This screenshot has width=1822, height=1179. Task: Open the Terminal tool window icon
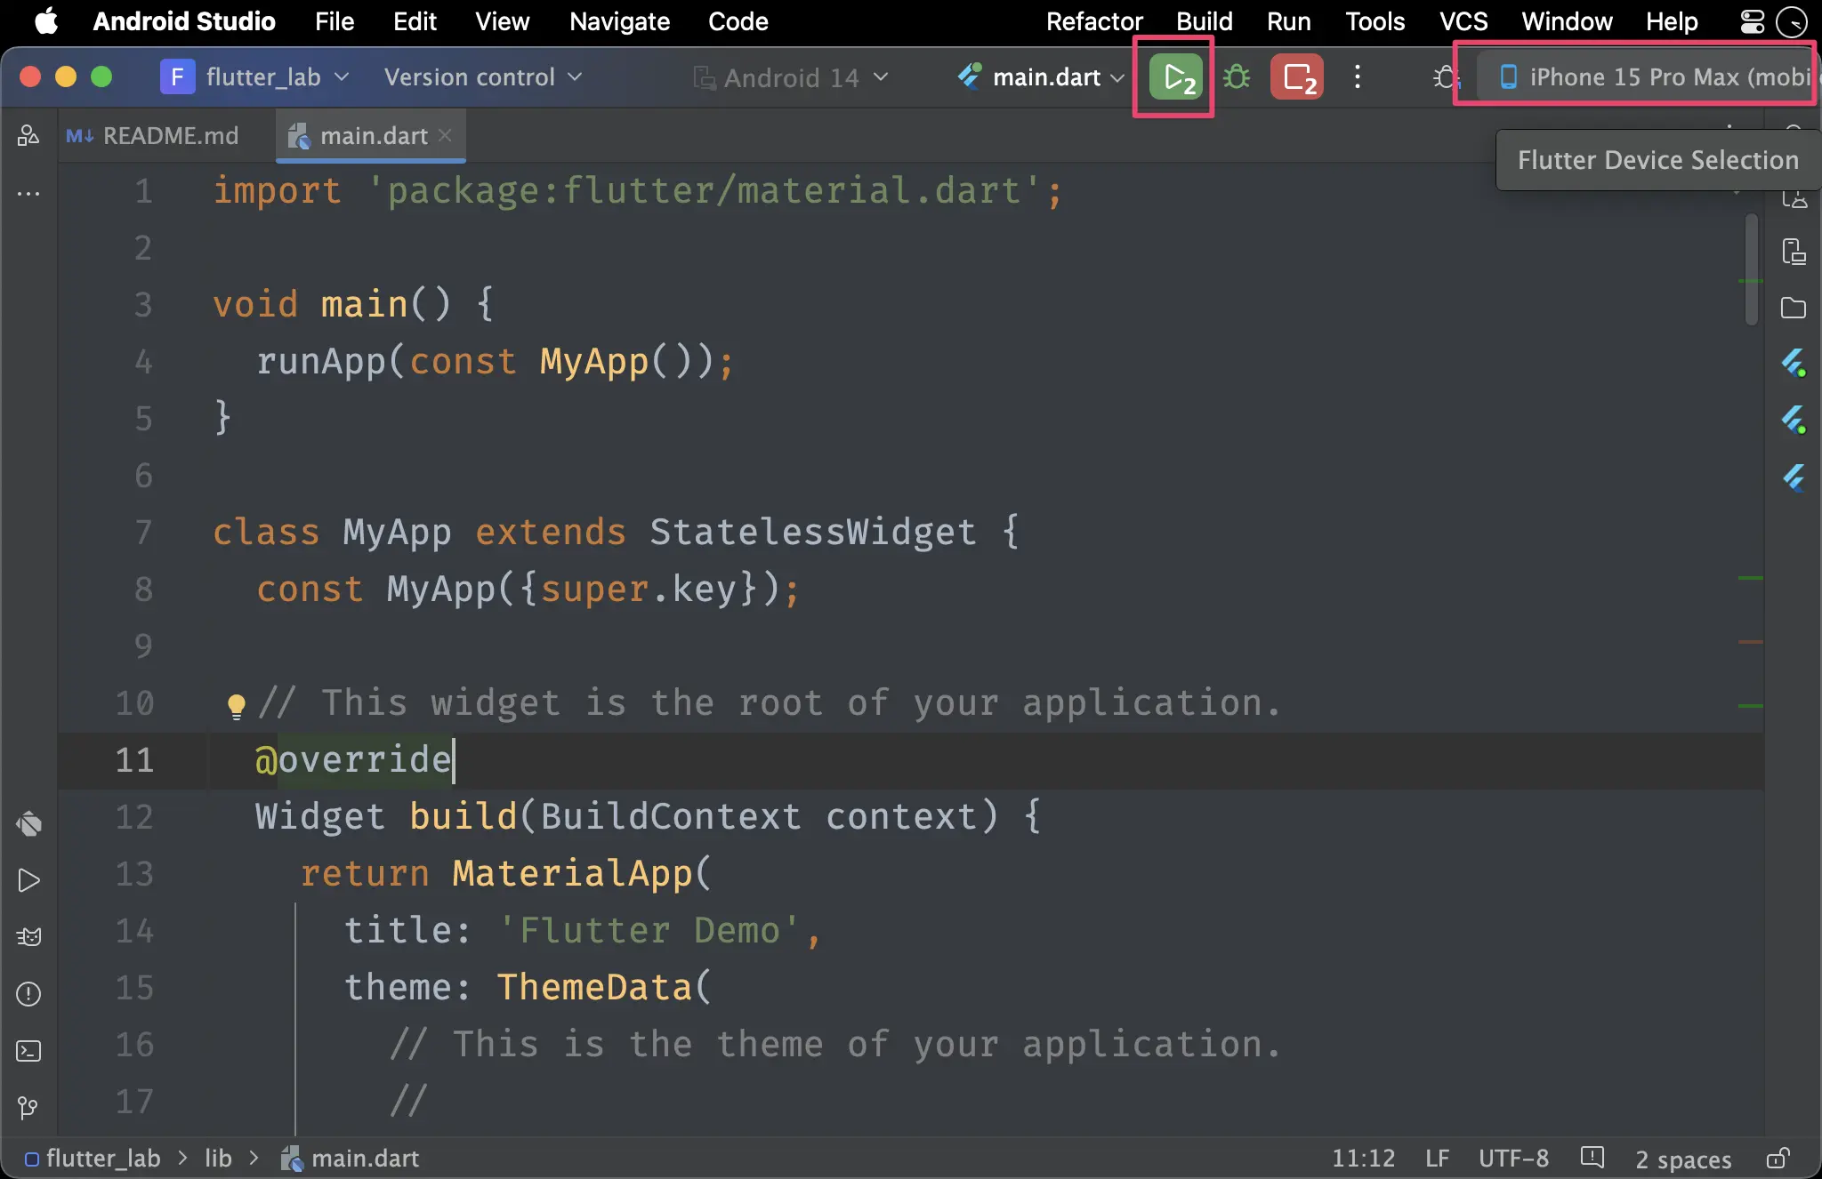pos(28,1051)
